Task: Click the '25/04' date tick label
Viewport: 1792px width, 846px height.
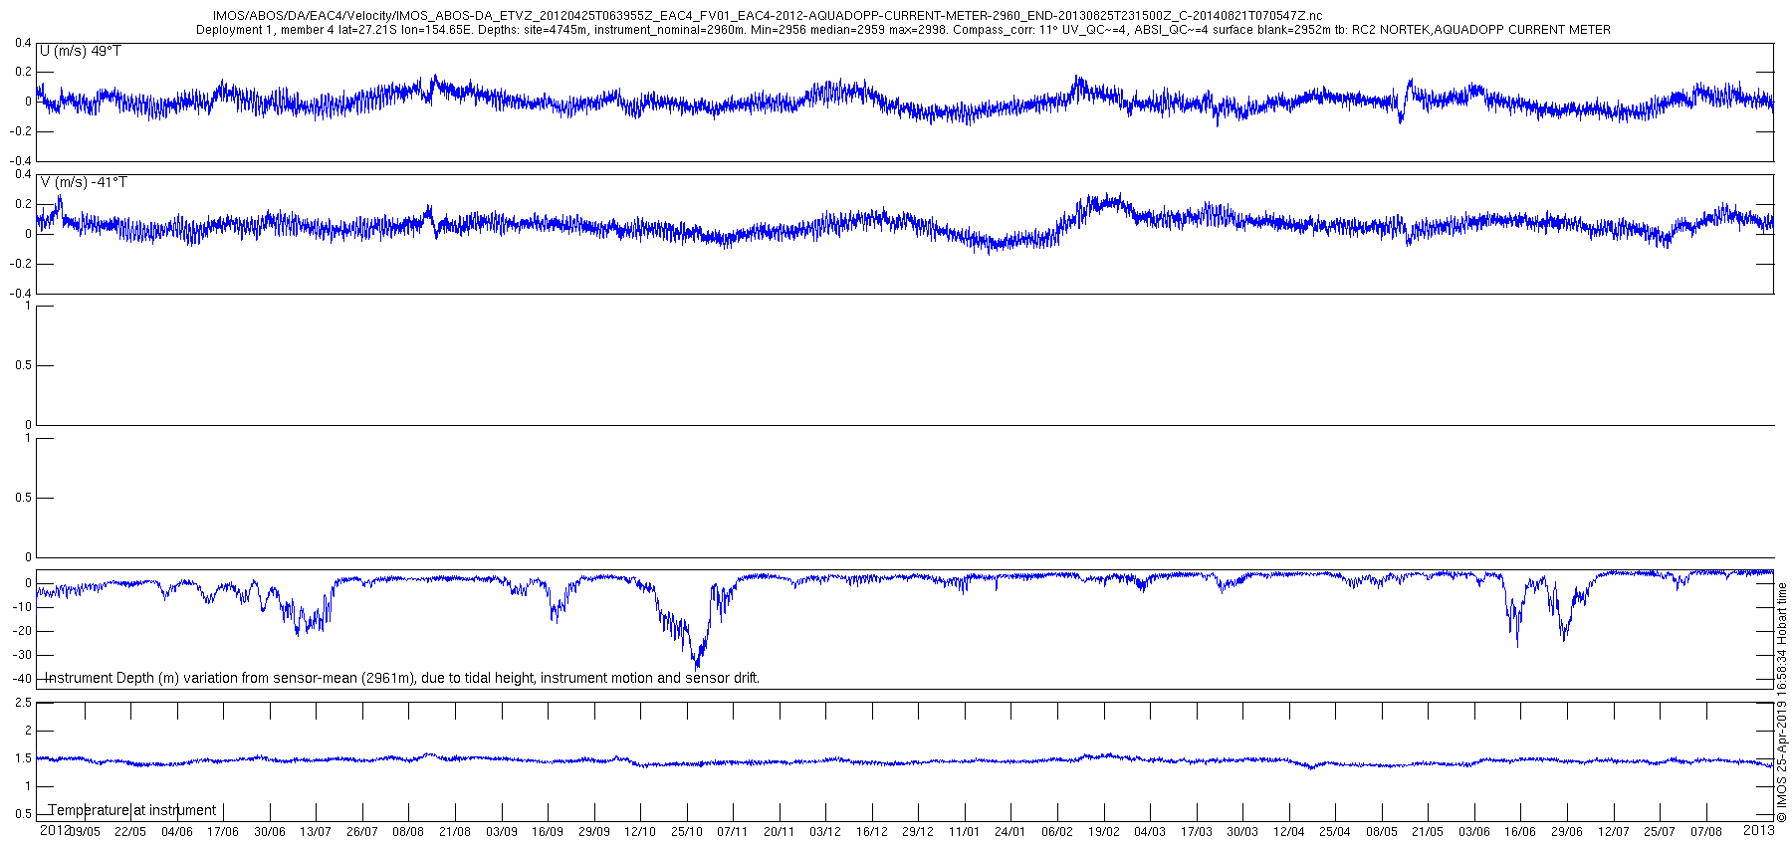Action: pos(1335,832)
